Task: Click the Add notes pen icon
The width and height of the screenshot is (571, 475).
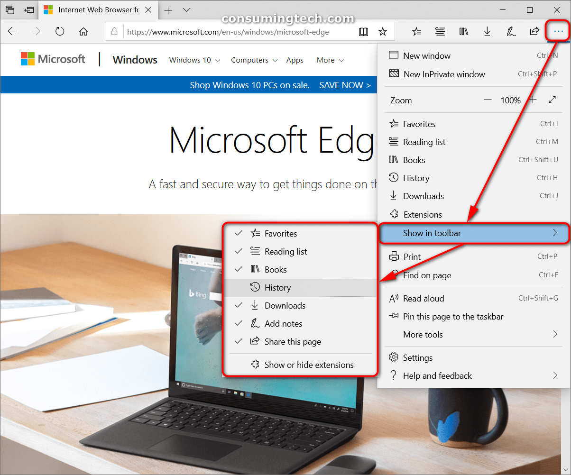Action: (x=511, y=32)
